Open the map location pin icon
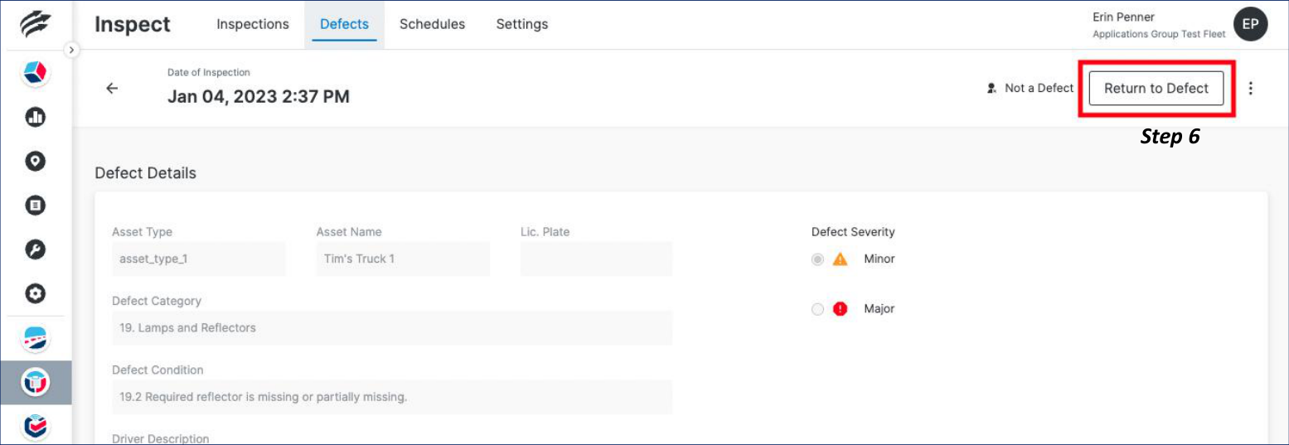Image resolution: width=1289 pixels, height=445 pixels. coord(35,161)
